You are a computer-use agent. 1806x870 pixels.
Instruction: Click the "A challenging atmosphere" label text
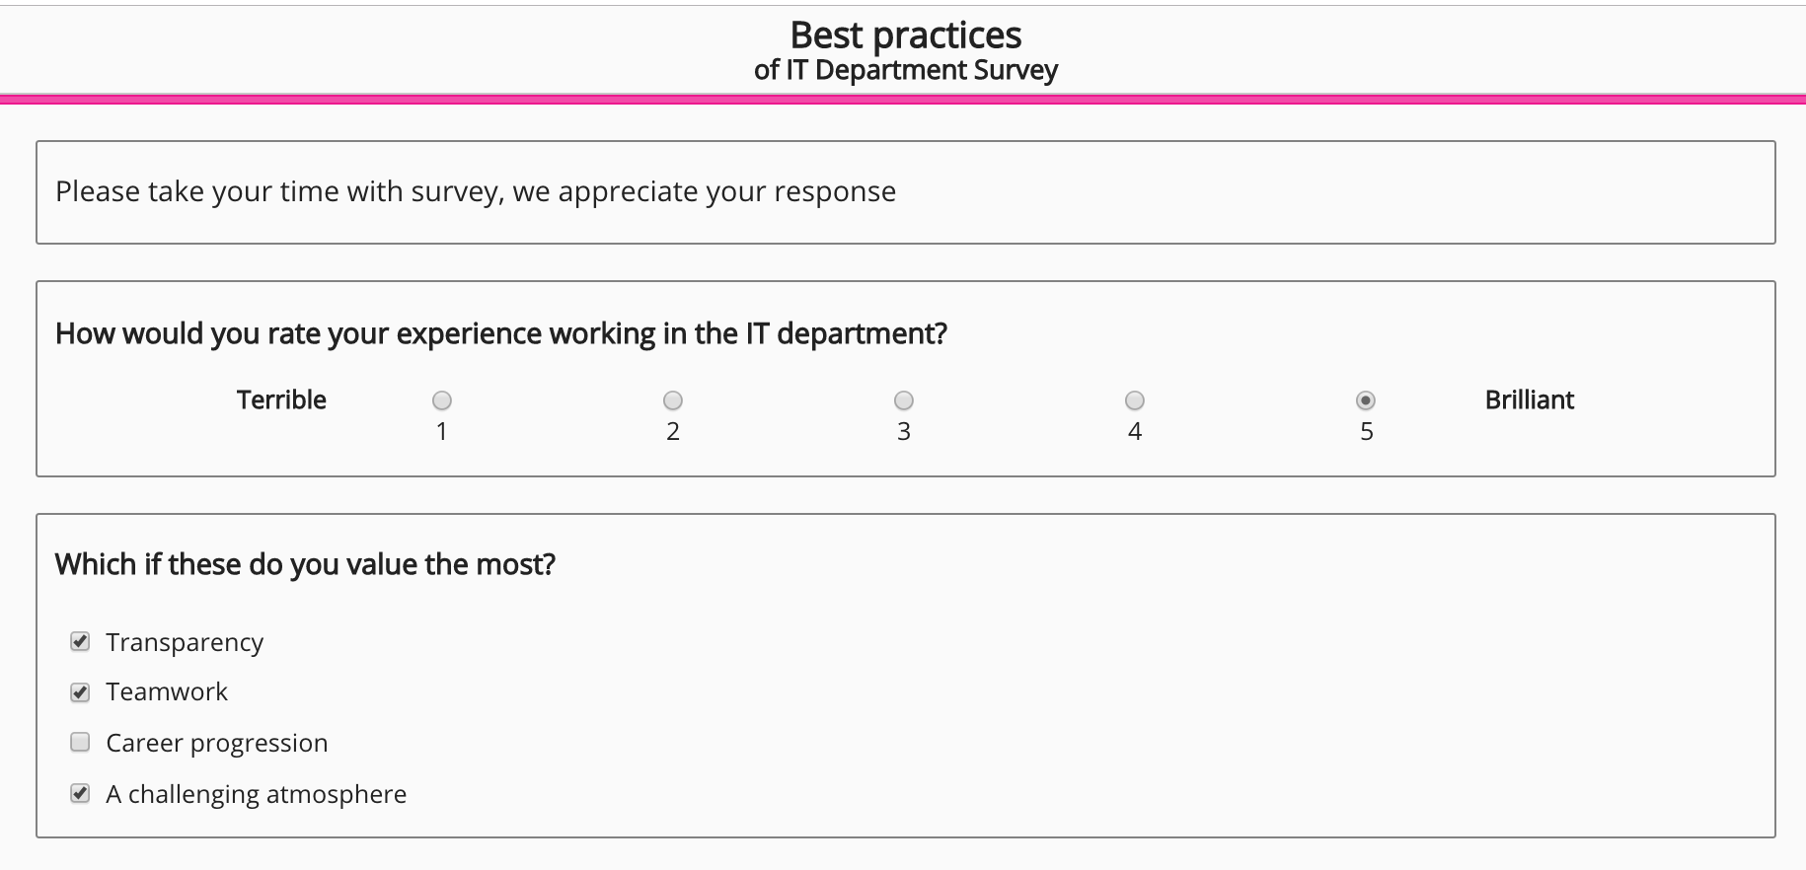tap(257, 794)
